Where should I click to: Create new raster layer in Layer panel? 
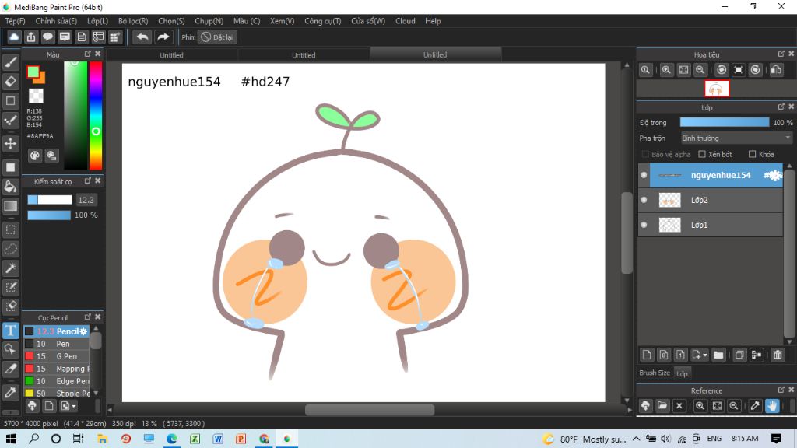[647, 355]
